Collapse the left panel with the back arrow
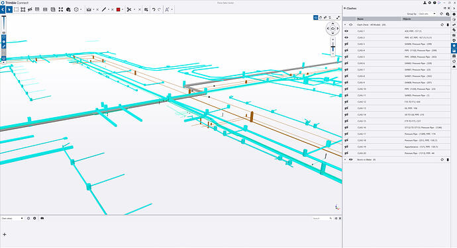The height and width of the screenshot is (248, 457). (x=3, y=9)
